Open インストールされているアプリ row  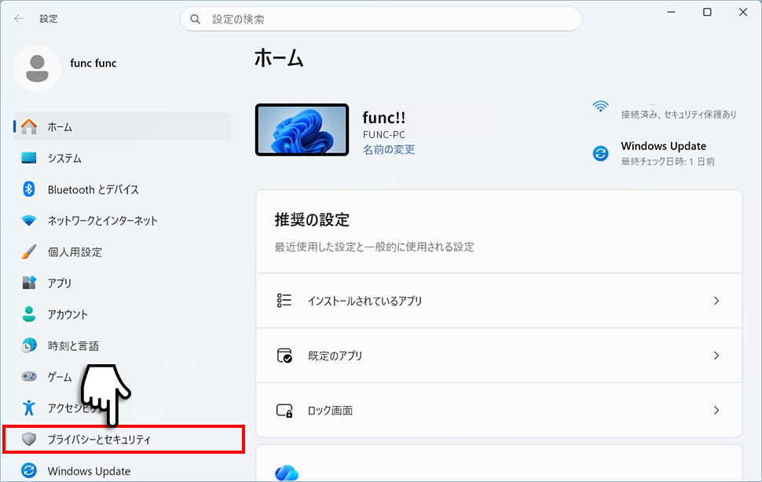499,301
